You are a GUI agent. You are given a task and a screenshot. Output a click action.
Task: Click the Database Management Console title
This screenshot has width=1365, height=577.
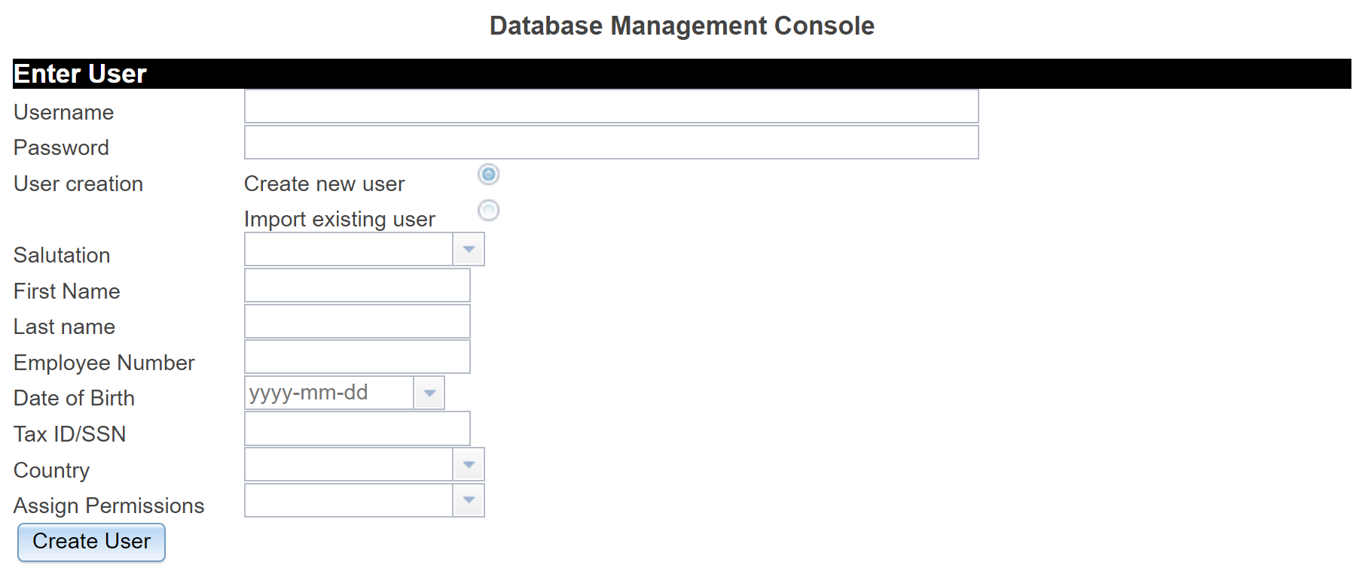682,26
